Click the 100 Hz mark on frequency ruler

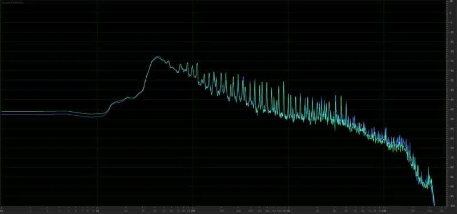[x=193, y=211]
